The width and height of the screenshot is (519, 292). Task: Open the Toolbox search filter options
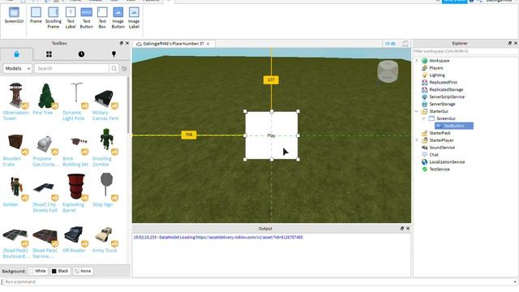pos(124,68)
